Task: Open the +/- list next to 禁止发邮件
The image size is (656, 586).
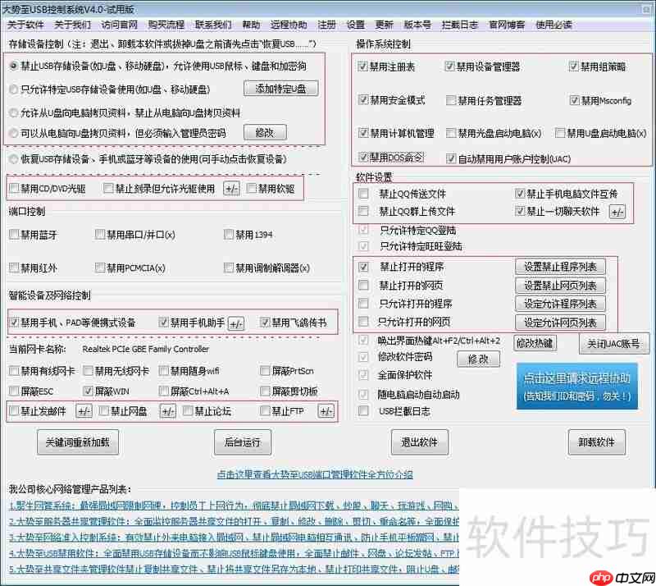Action: pyautogui.click(x=84, y=410)
